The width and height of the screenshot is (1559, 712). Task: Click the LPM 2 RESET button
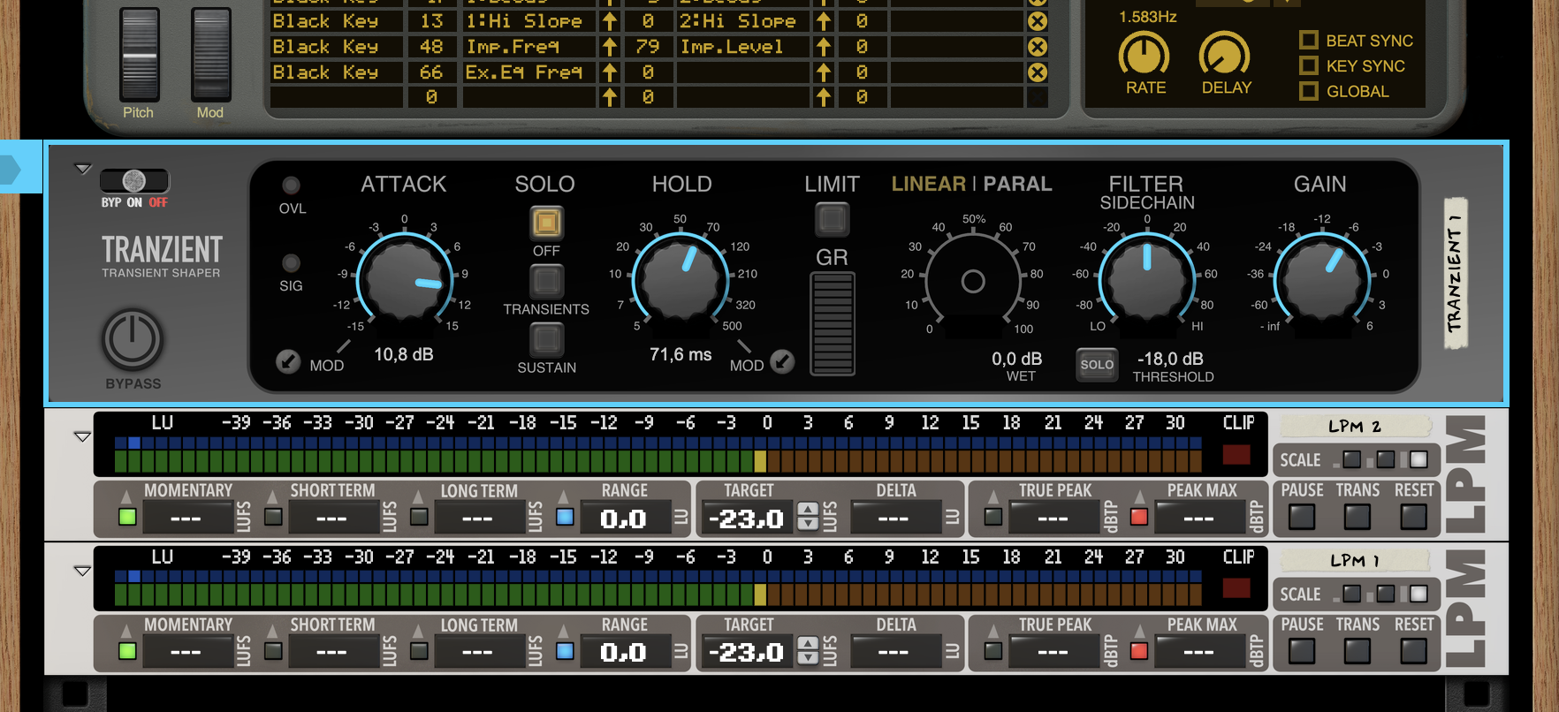click(x=1414, y=517)
